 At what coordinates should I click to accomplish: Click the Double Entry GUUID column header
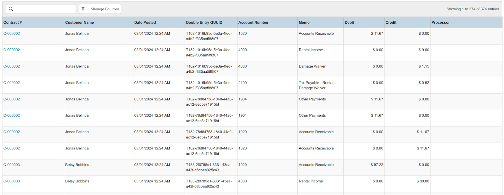[x=204, y=23]
